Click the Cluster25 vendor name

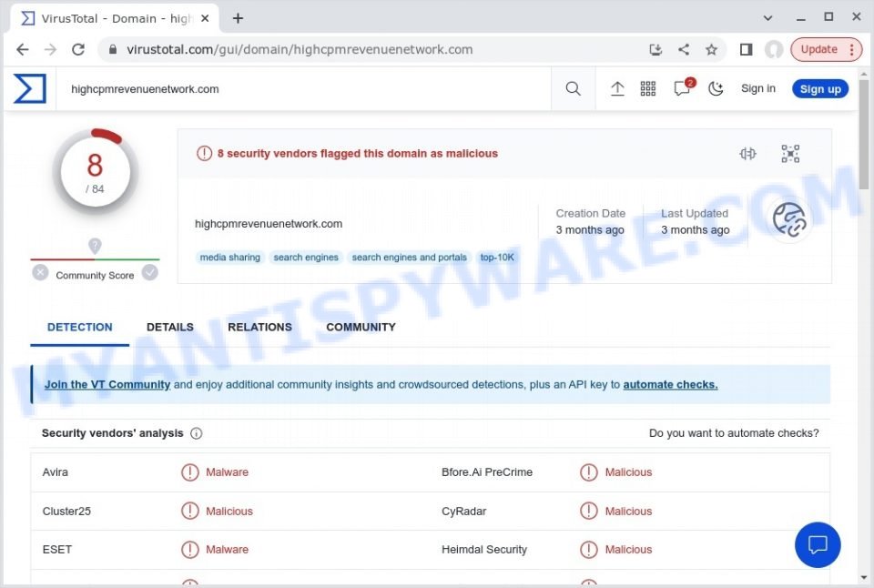66,511
